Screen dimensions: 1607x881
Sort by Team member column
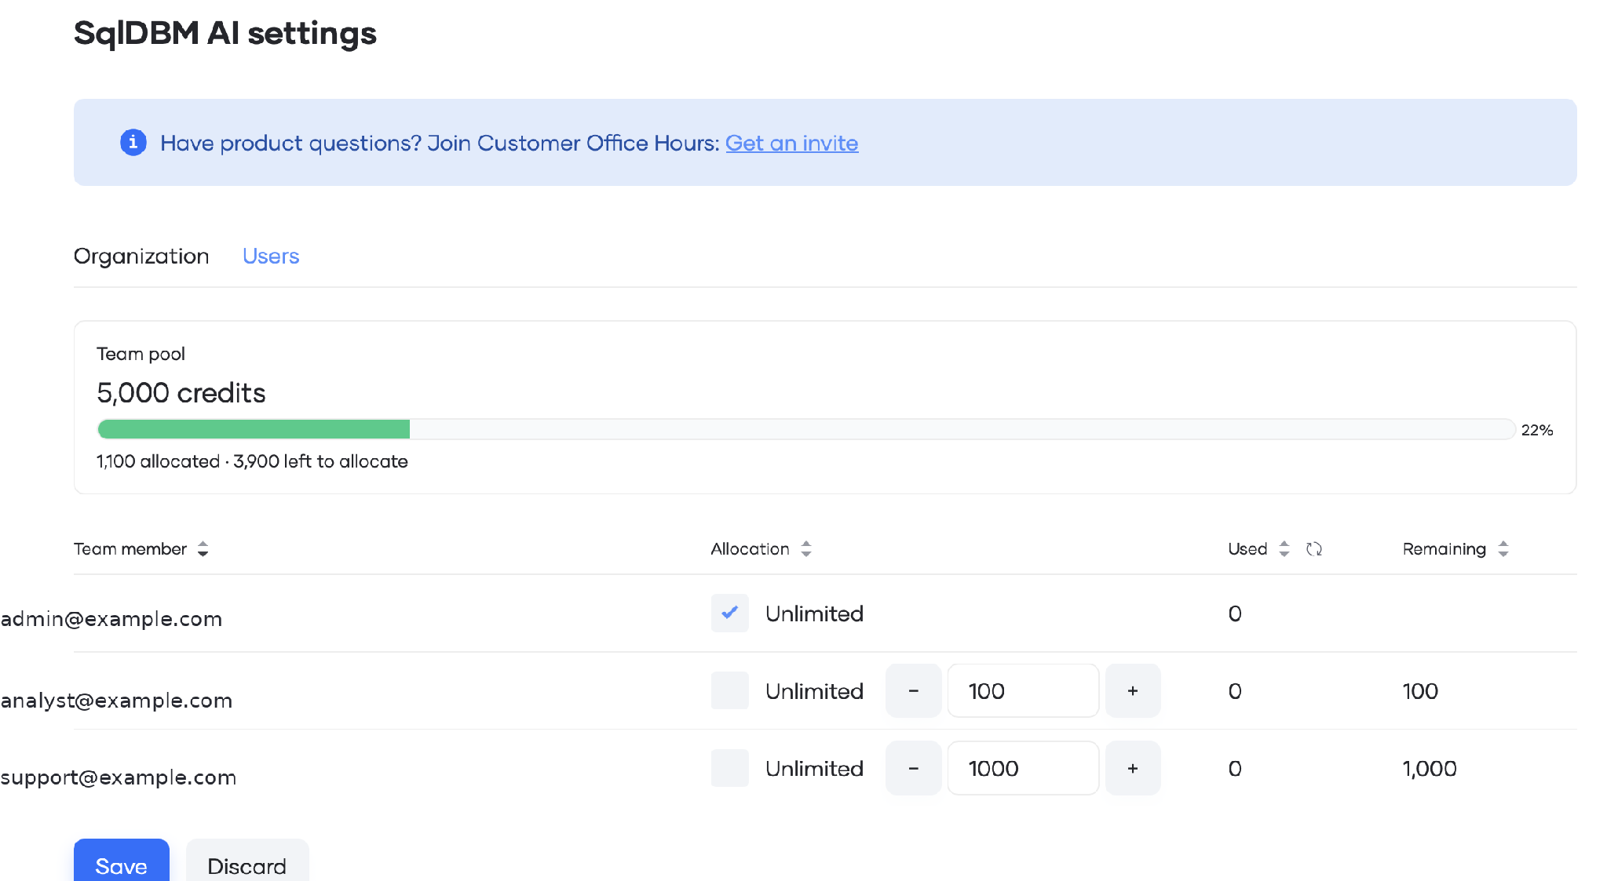click(203, 549)
